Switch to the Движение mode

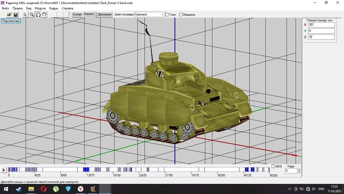pos(105,15)
